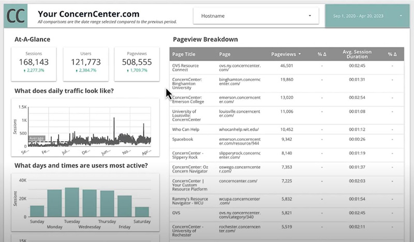Select ConcernCenter: Binghamton University row title

[x=187, y=83]
